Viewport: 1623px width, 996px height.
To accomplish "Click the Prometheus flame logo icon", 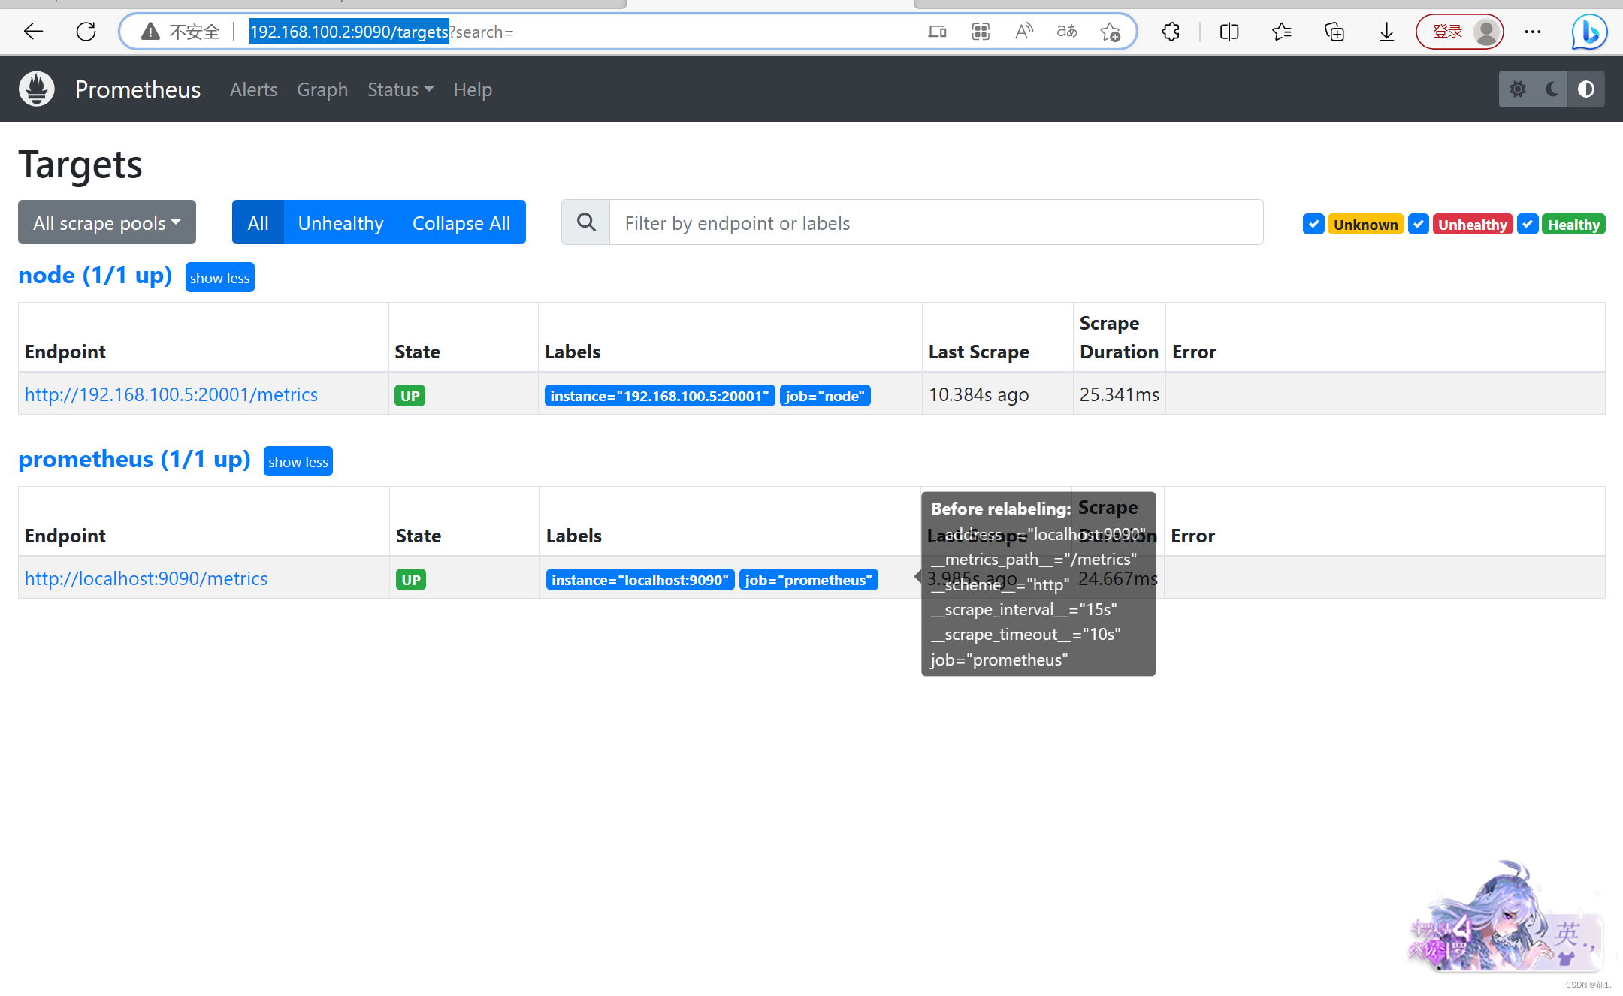I will [37, 89].
